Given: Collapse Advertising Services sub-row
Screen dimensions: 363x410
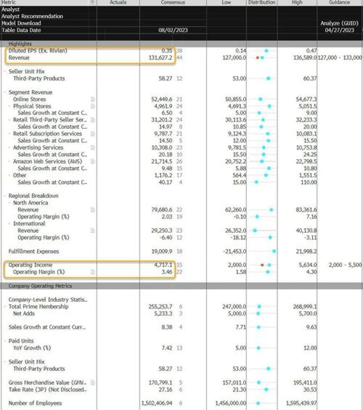Looking at the screenshot, I should coord(10,148).
